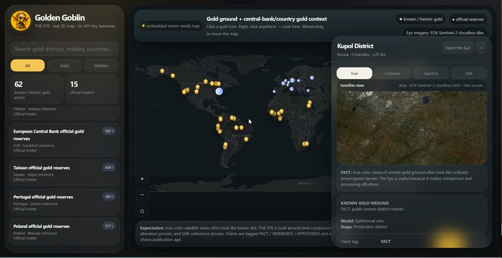The image size is (502, 258).
Task: Switch to the True imagery tab
Action: 354,73
